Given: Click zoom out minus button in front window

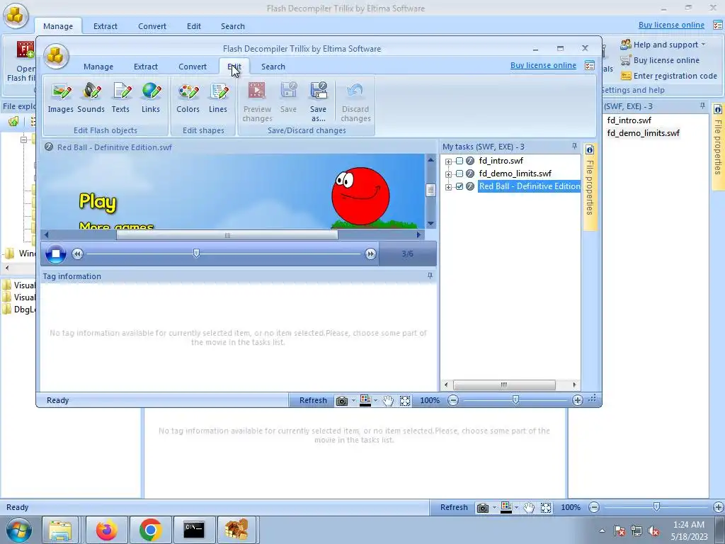Looking at the screenshot, I should tap(453, 401).
